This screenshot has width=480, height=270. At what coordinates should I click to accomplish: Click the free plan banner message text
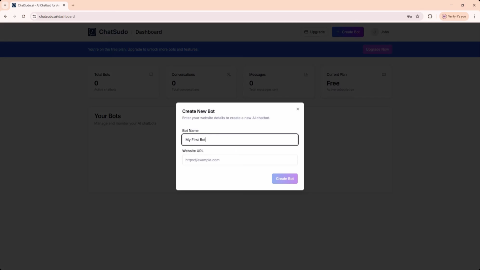click(x=143, y=49)
